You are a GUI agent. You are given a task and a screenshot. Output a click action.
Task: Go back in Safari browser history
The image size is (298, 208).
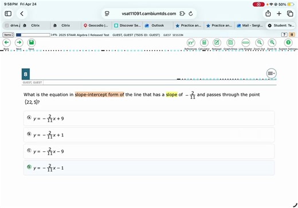click(x=22, y=14)
